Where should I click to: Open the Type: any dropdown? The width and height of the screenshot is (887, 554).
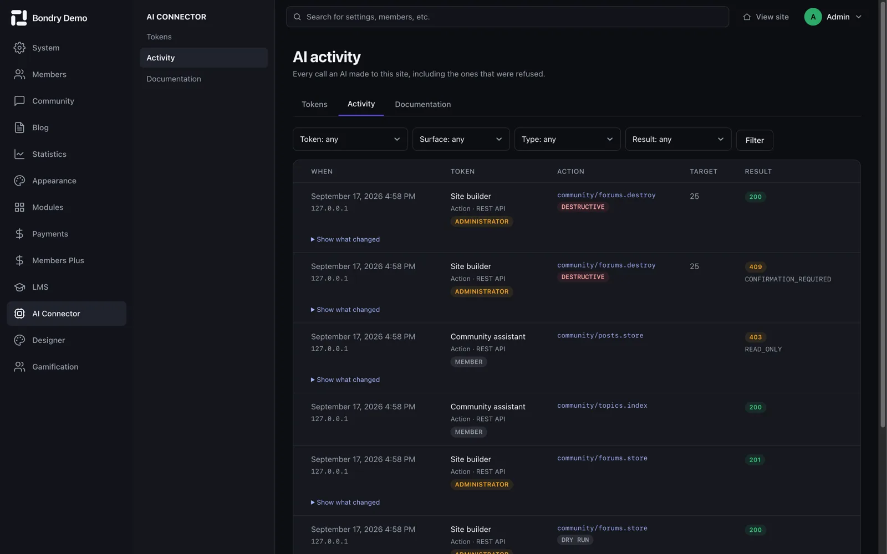[567, 139]
